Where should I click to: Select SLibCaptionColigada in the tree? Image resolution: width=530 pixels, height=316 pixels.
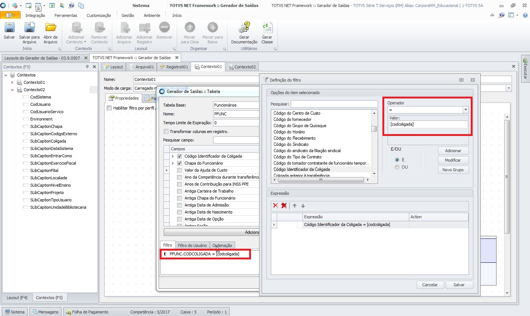[x=48, y=141]
